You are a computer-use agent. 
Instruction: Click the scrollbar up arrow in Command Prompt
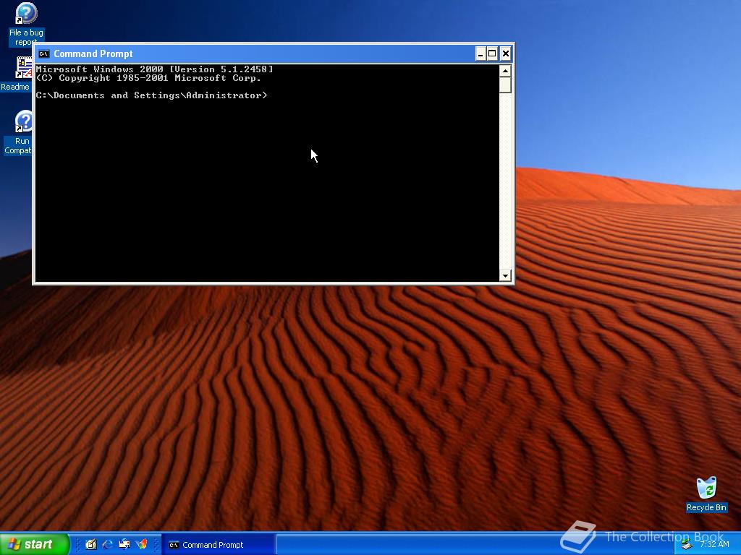tap(505, 72)
